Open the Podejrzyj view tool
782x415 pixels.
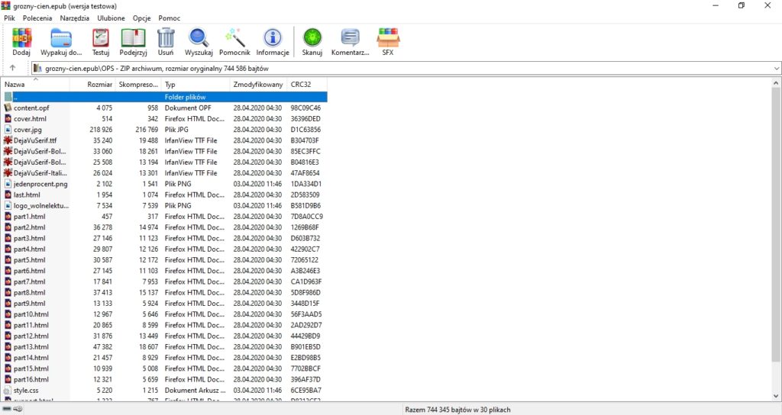(x=133, y=42)
